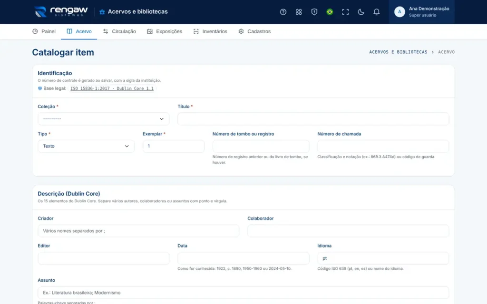Click the Super usuário role text
The image size is (487, 304).
pyautogui.click(x=422, y=15)
